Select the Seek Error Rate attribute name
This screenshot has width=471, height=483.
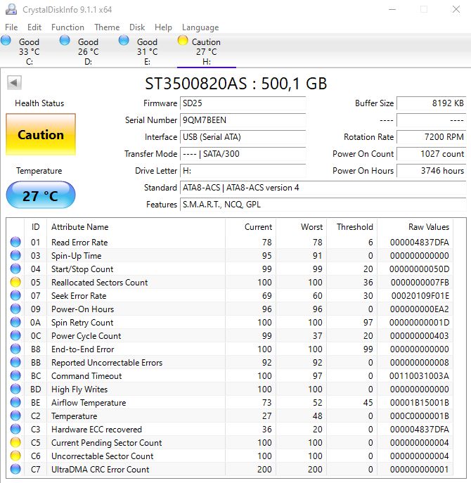coord(79,296)
